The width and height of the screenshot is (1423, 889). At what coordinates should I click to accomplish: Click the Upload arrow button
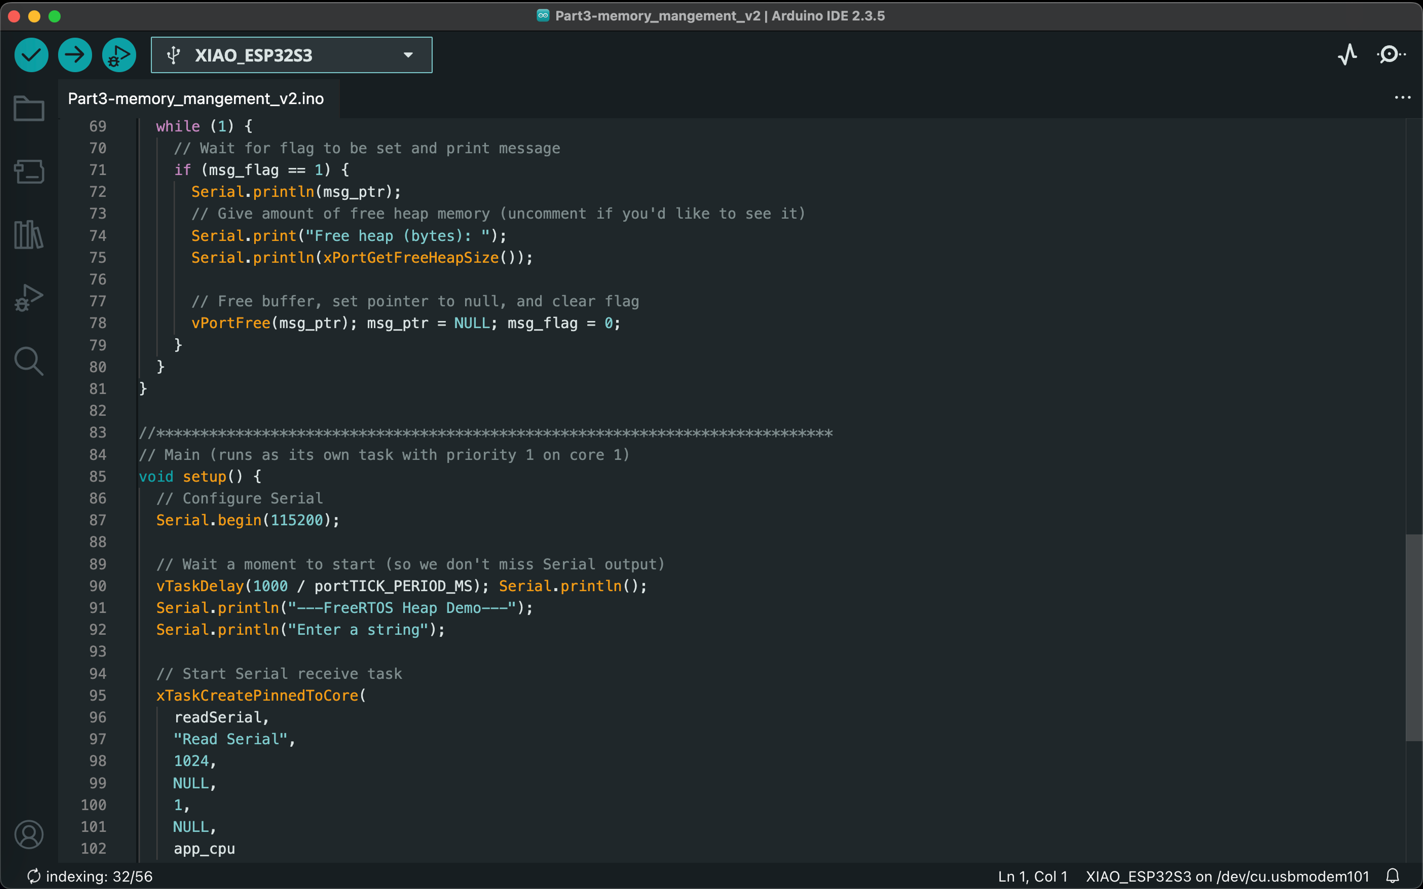point(74,55)
